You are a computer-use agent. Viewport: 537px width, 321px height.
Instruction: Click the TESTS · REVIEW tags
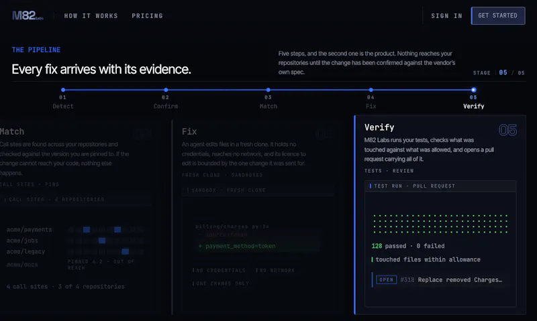click(389, 171)
